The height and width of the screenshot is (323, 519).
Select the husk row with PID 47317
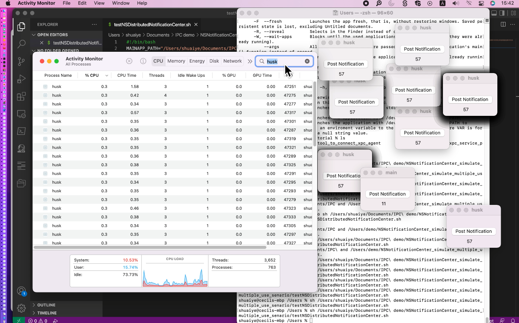point(173,113)
